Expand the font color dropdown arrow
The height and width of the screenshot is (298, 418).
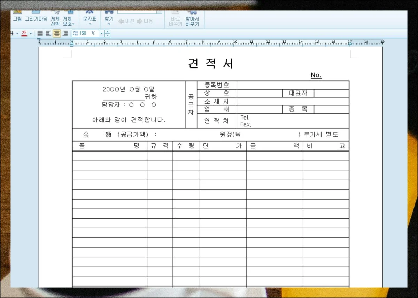(31, 33)
